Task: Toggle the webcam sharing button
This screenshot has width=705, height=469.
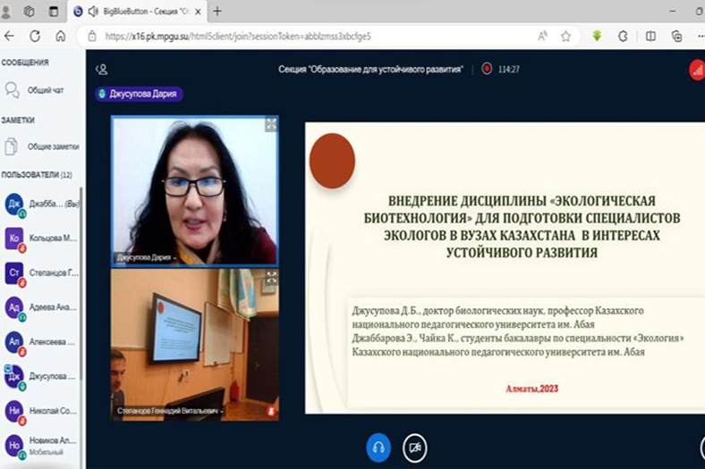Action: click(x=413, y=448)
